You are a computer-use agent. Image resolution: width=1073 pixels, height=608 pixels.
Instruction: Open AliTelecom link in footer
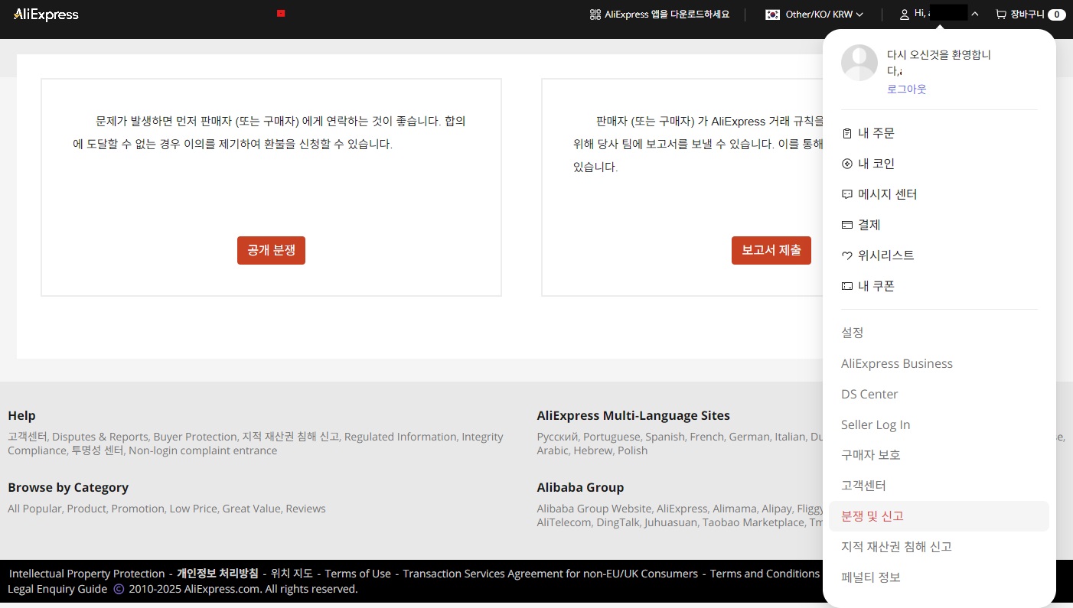click(x=563, y=522)
